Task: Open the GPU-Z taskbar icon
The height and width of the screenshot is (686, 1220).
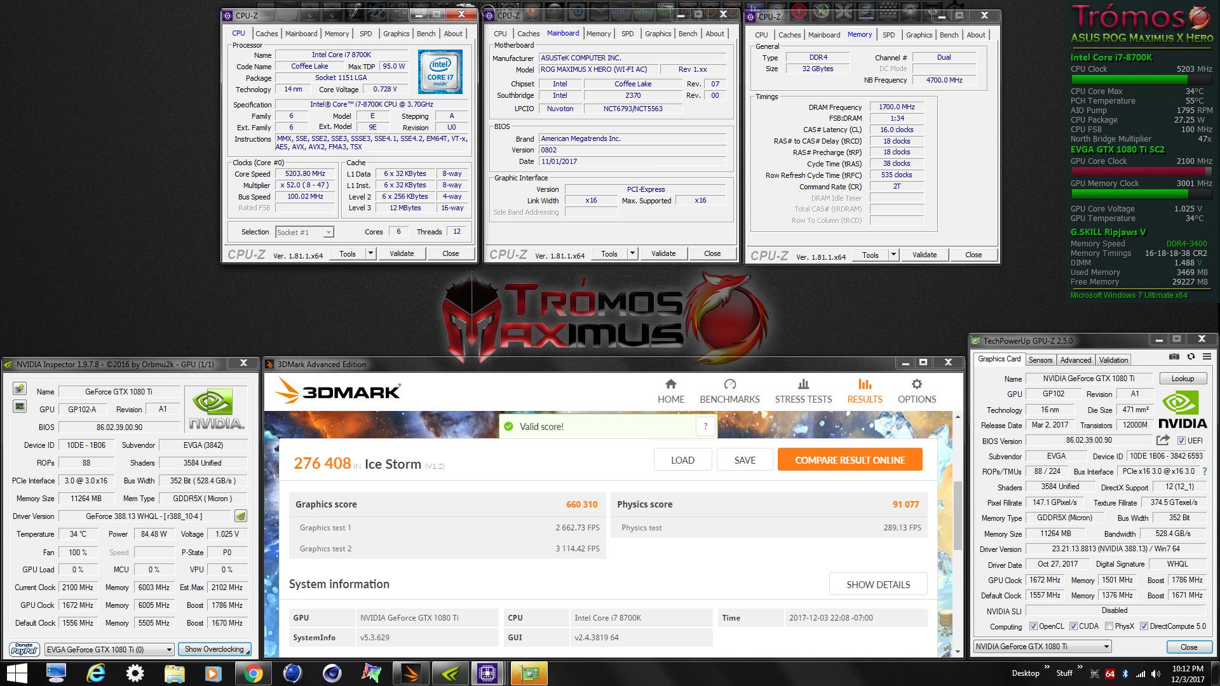Action: point(528,673)
